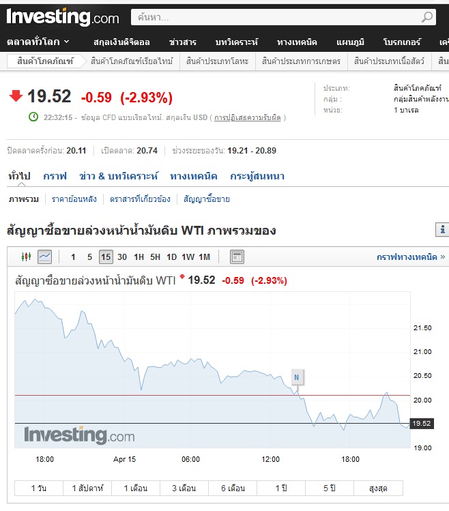Switch to the ทางเทคนิค tab
This screenshot has width=449, height=511.
coord(194,176)
